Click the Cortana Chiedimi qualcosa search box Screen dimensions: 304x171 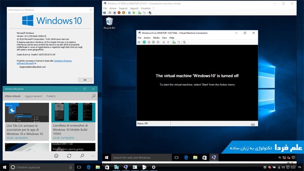pos(41,167)
